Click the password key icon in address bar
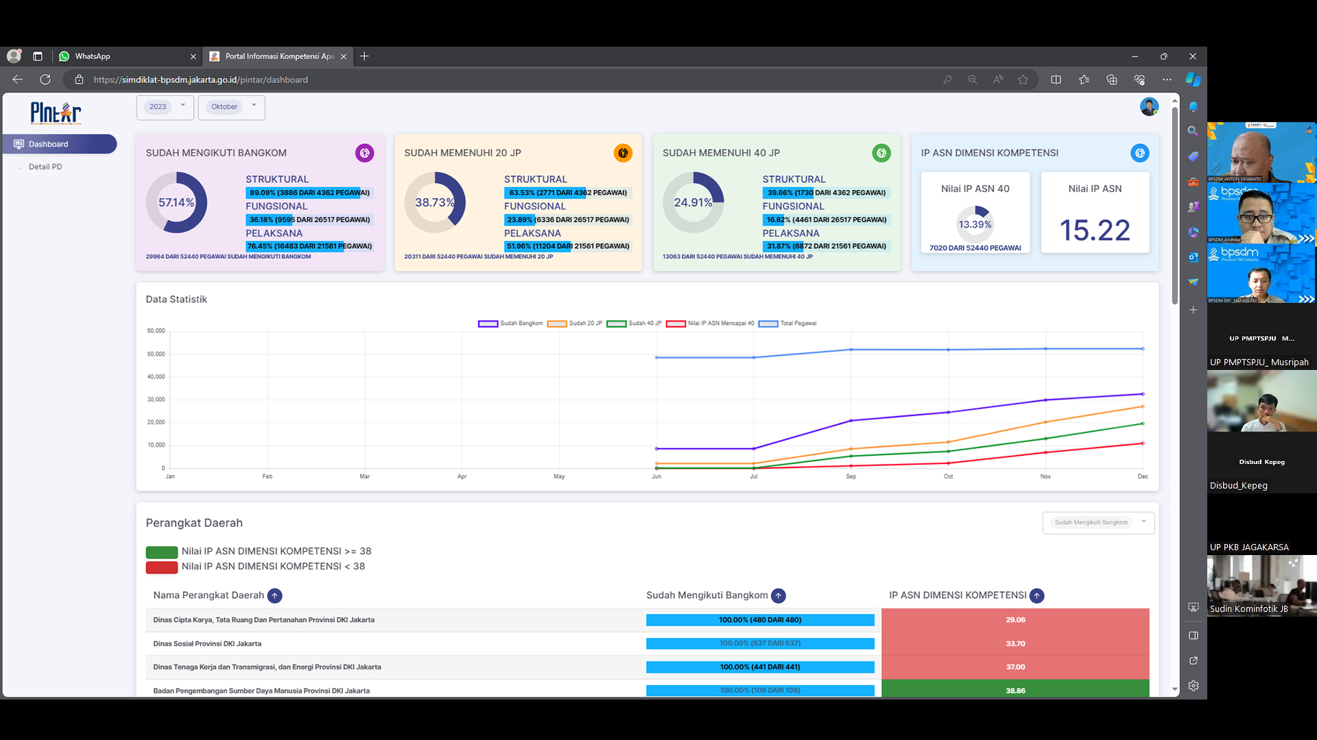The height and width of the screenshot is (740, 1317). pyautogui.click(x=947, y=79)
